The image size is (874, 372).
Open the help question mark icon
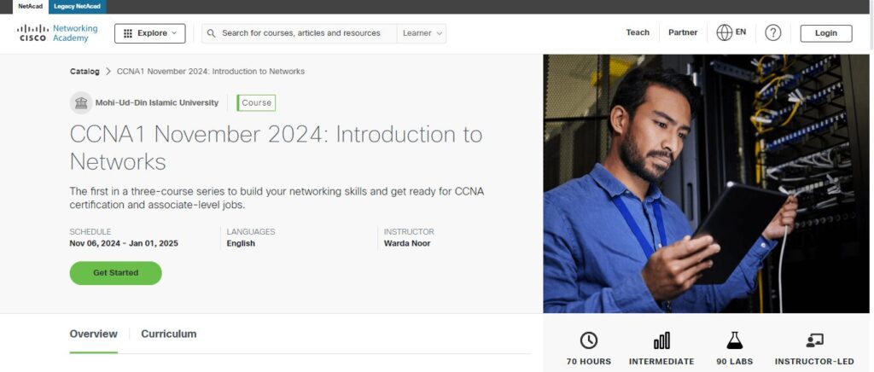(x=772, y=33)
